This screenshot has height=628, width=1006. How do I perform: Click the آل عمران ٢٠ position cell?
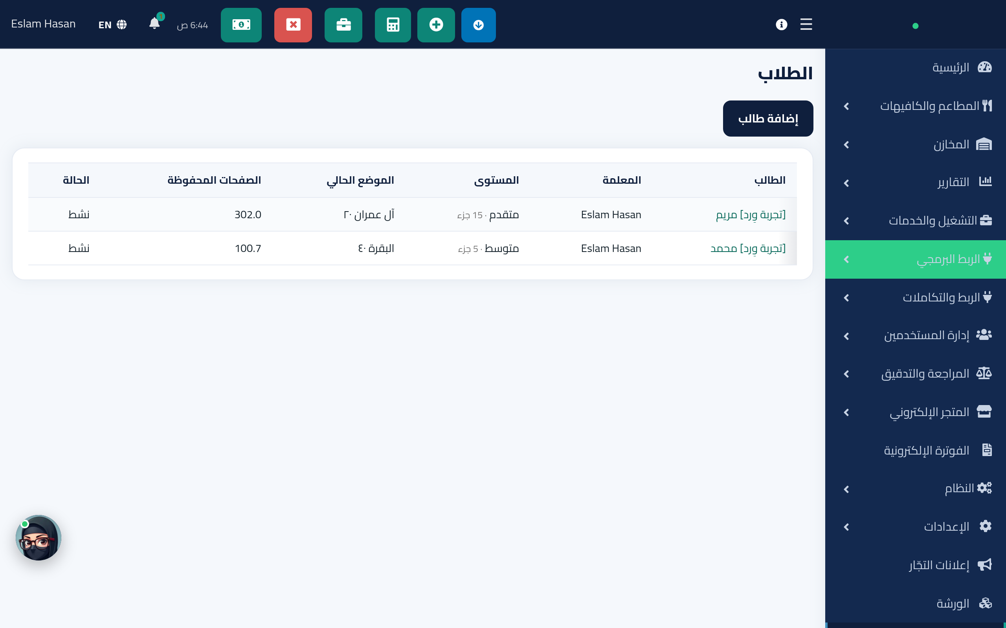[369, 215]
